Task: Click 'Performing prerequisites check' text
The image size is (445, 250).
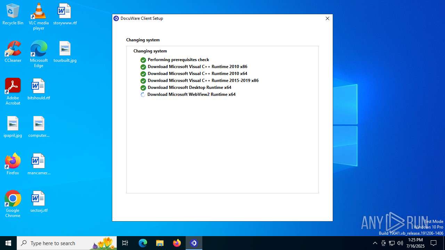Action: click(x=178, y=60)
